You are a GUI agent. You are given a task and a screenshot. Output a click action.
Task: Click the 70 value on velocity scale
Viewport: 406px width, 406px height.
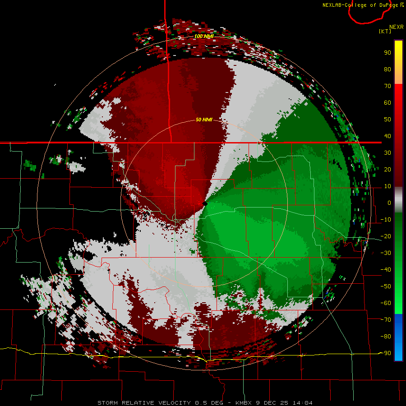[x=388, y=86]
